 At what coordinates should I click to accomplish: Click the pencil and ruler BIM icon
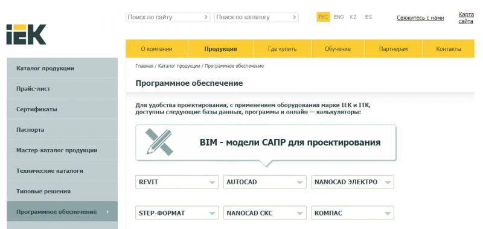pos(159,142)
